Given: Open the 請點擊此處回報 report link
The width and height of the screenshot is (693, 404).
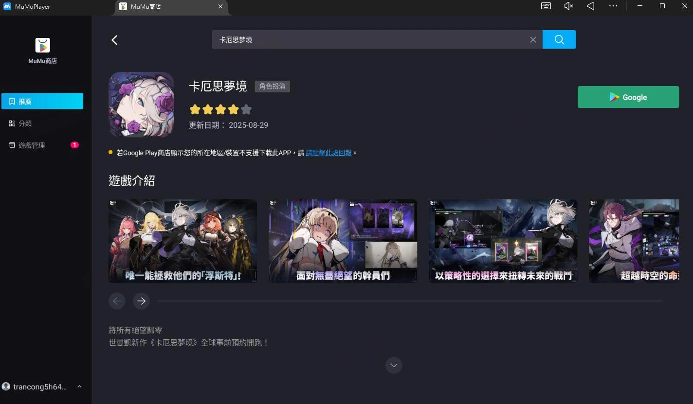Looking at the screenshot, I should tap(328, 152).
